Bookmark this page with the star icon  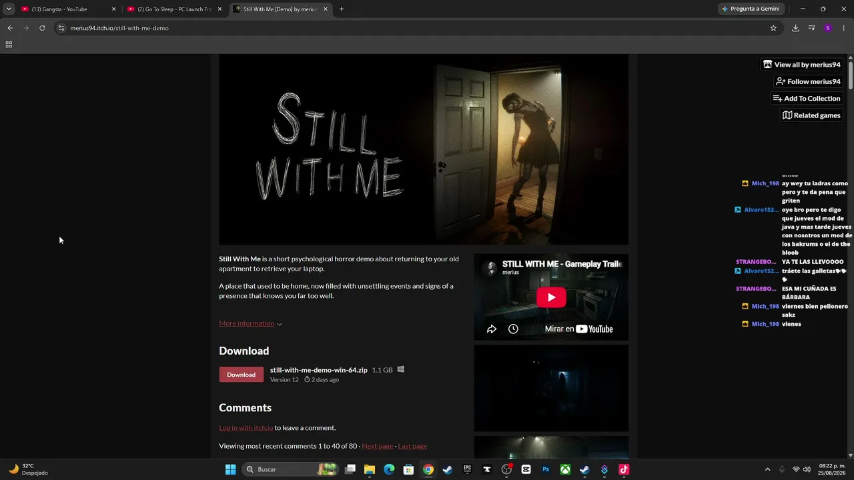(773, 28)
